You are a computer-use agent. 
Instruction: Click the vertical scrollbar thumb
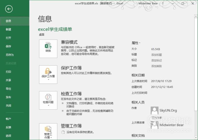pos(196,65)
